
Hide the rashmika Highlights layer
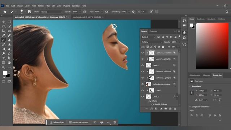143,78
